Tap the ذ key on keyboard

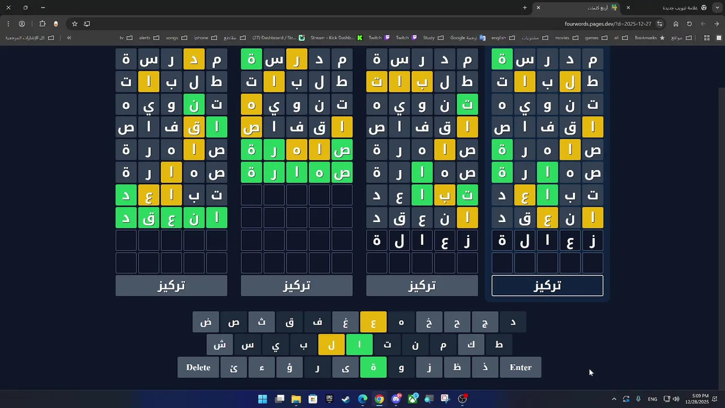[485, 368]
